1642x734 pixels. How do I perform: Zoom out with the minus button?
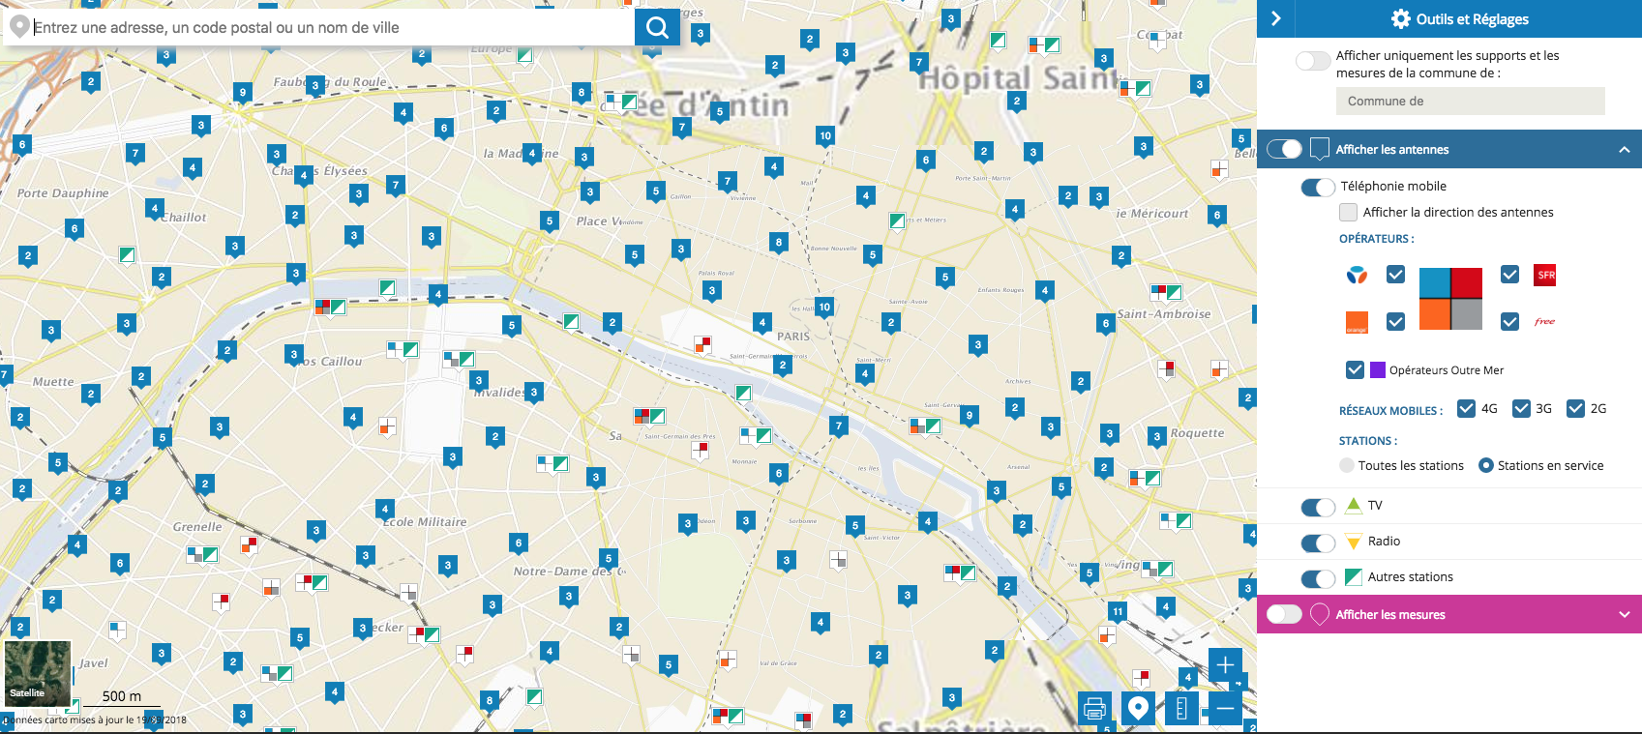pos(1225,708)
